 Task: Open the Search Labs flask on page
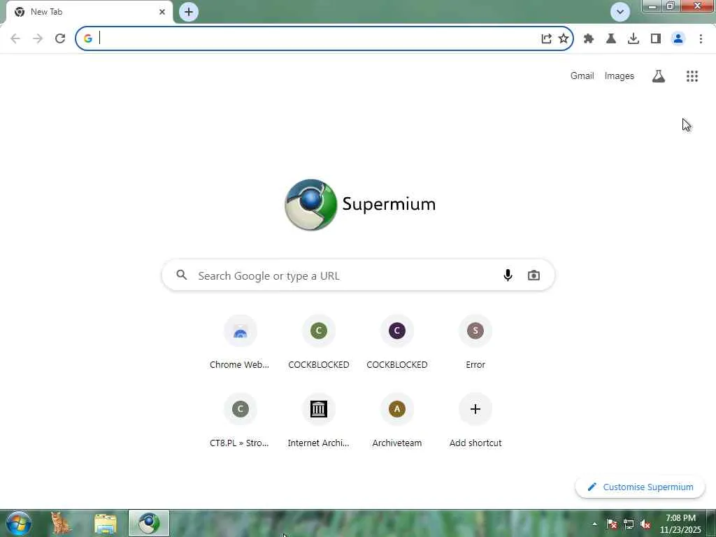659,76
